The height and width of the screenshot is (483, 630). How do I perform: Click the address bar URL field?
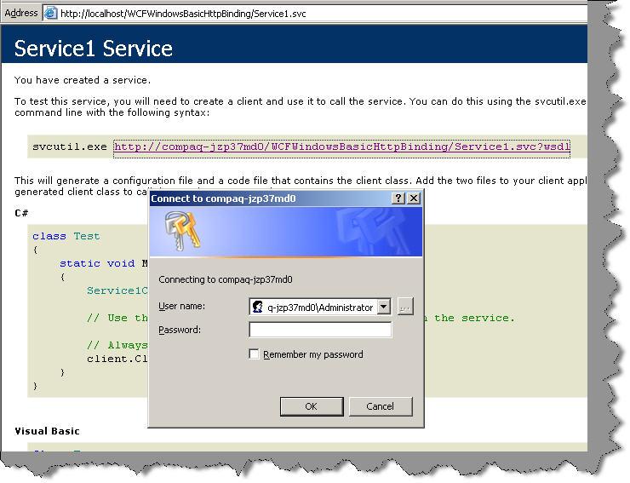pos(315,14)
